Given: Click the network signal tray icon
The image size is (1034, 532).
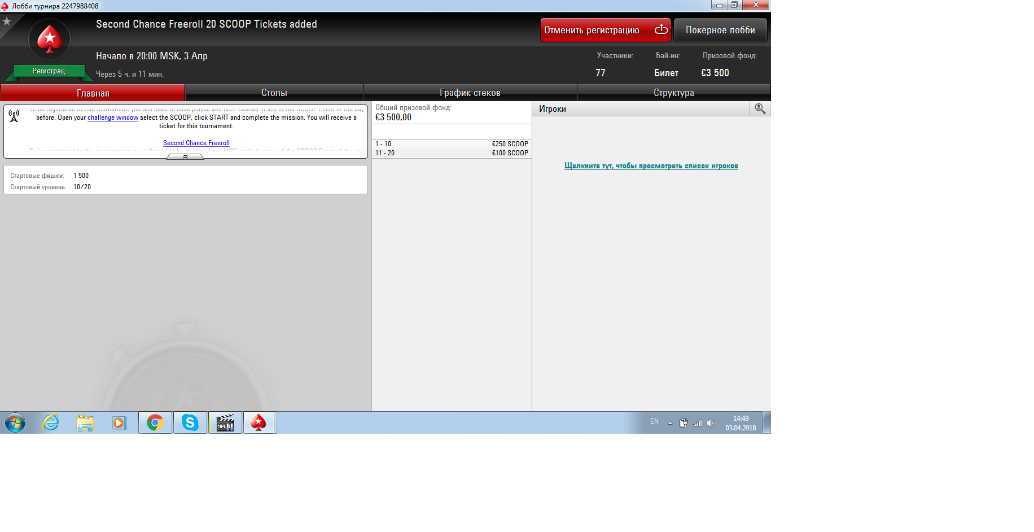Looking at the screenshot, I should point(698,423).
